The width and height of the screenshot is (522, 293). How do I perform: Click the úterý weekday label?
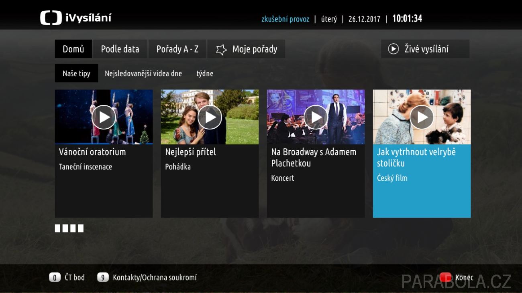[329, 19]
